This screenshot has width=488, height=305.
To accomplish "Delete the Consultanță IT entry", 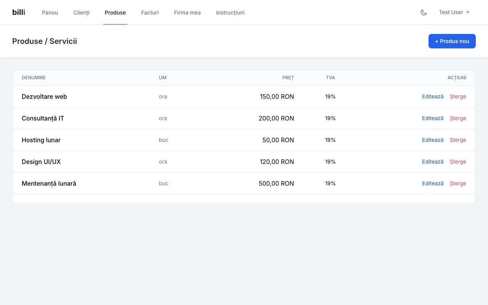I will [x=457, y=118].
